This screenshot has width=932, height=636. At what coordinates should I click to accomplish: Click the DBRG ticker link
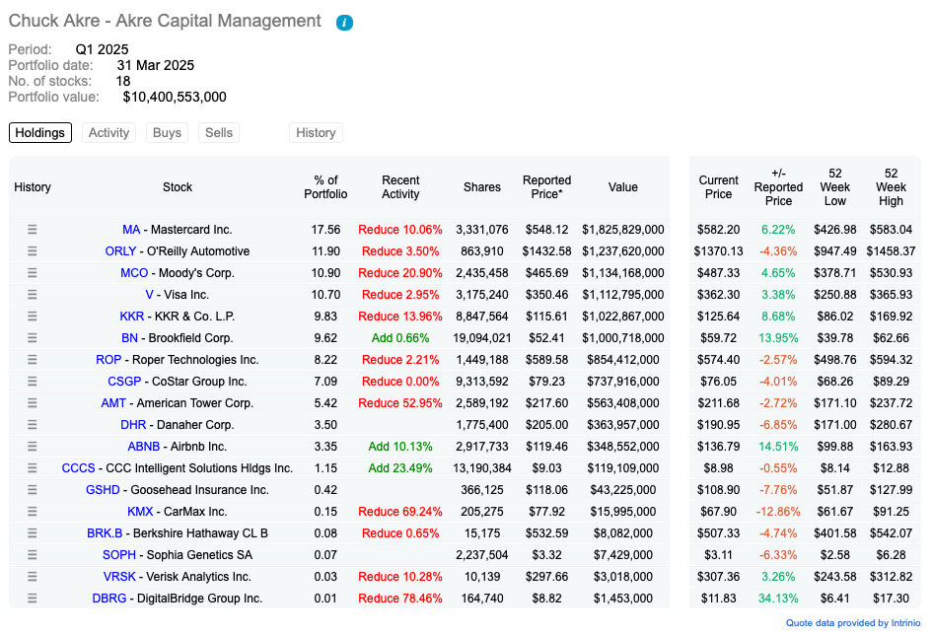[109, 599]
